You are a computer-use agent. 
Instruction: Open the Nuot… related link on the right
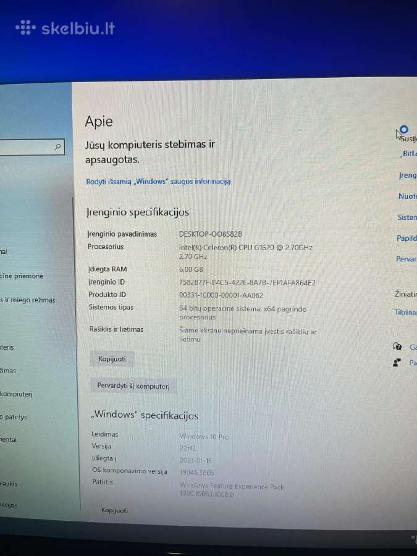(408, 196)
